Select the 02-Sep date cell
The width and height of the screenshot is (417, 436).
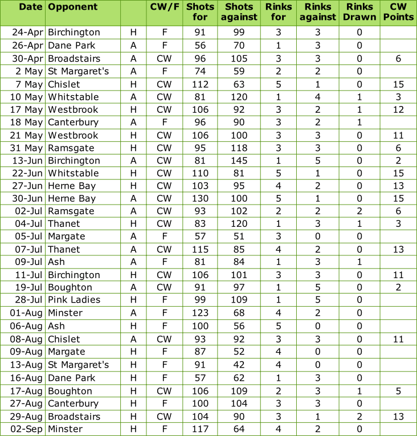point(30,429)
